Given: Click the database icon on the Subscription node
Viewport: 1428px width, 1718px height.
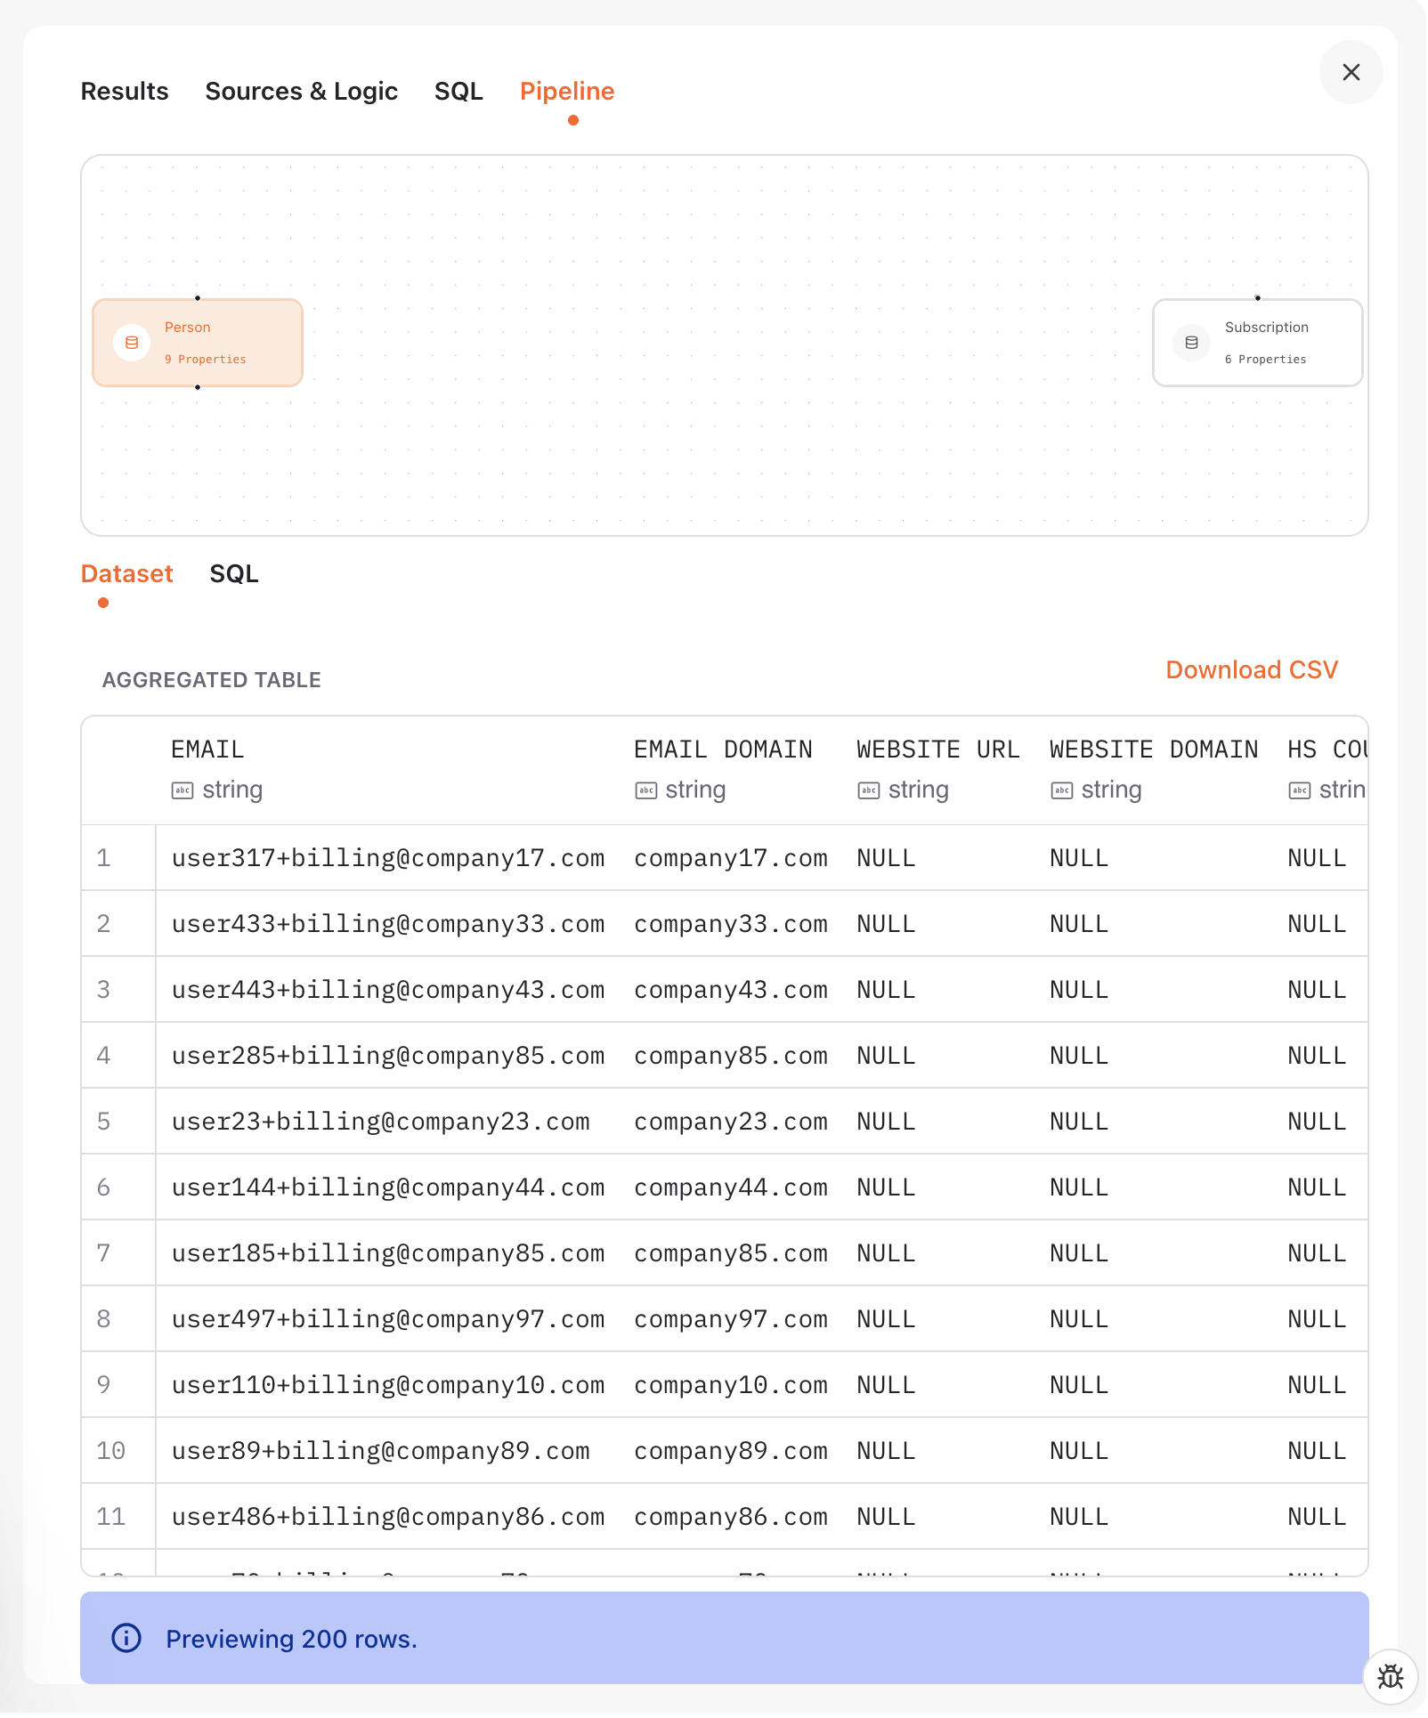Looking at the screenshot, I should [1190, 342].
